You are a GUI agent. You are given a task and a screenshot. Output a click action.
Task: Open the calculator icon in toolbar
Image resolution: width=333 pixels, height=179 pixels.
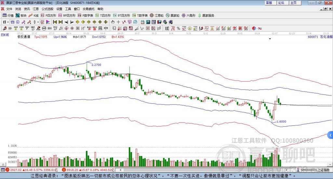coord(148,22)
